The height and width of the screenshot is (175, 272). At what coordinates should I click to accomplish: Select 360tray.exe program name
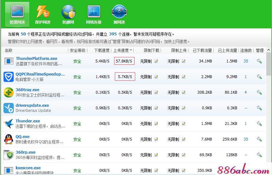27,90
